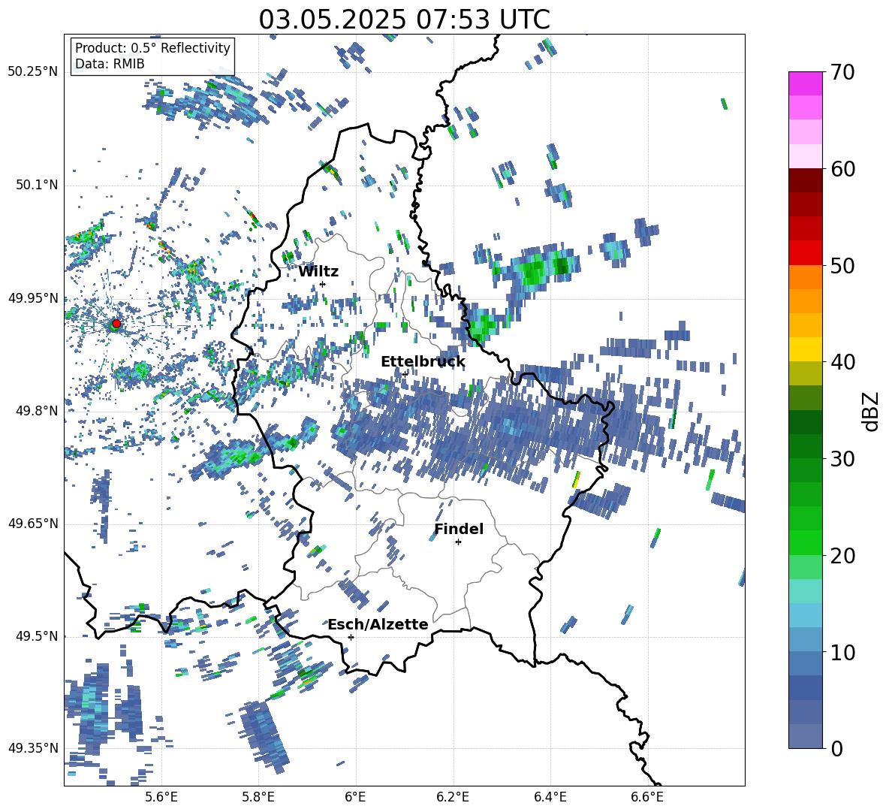Click the red radar station marker
The height and width of the screenshot is (812, 889).
coord(116,323)
